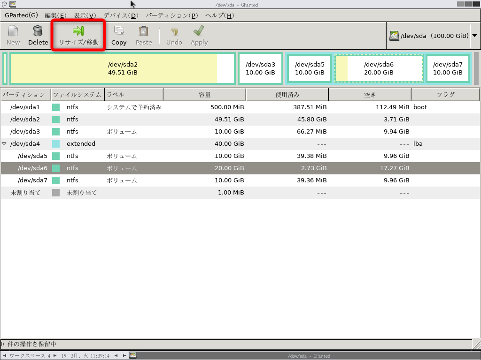Open the 表示(V) menu

[x=85, y=15]
